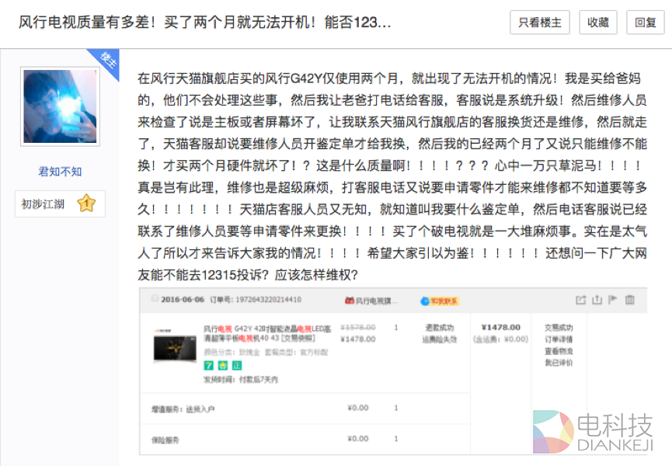Click the flag icon in order header
The width and height of the screenshot is (672, 466).
click(613, 300)
